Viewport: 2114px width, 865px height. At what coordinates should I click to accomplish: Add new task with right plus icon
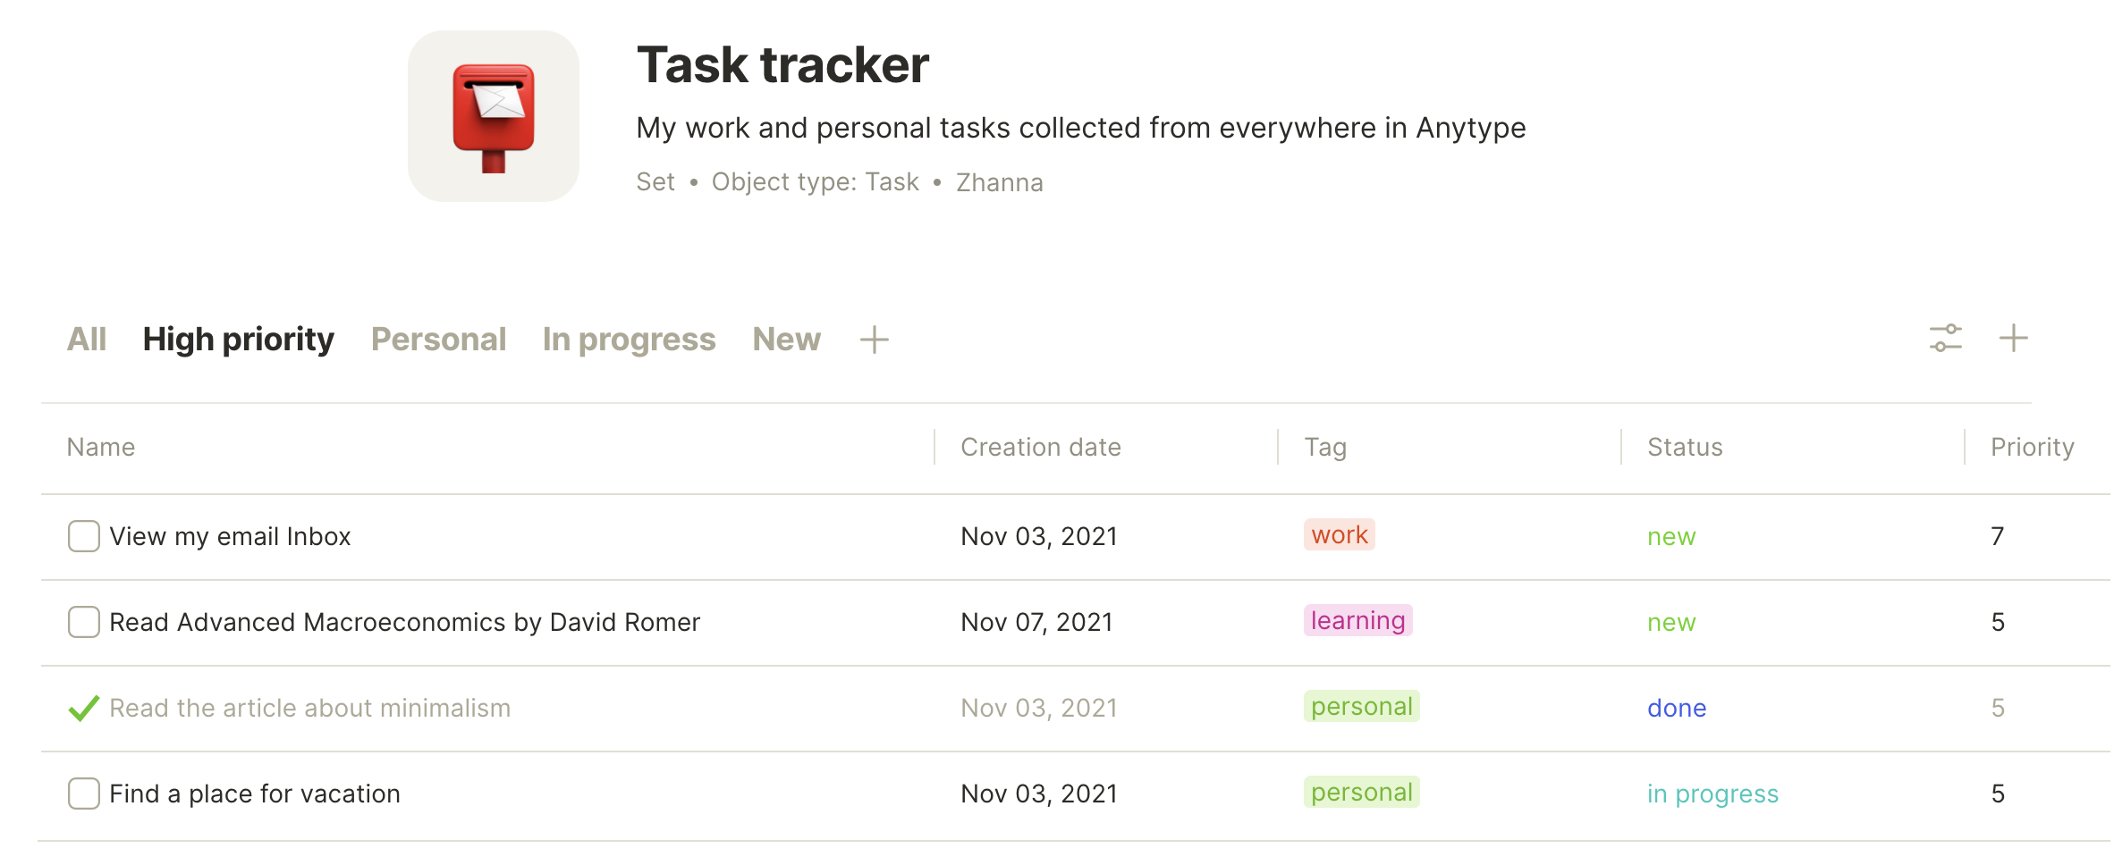[2013, 339]
